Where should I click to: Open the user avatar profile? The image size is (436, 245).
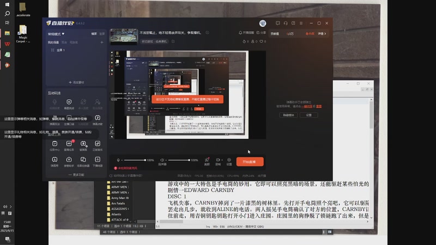[263, 23]
